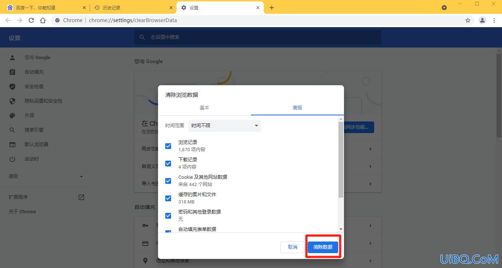Select 搜索引擎 in sidebar

click(x=34, y=130)
